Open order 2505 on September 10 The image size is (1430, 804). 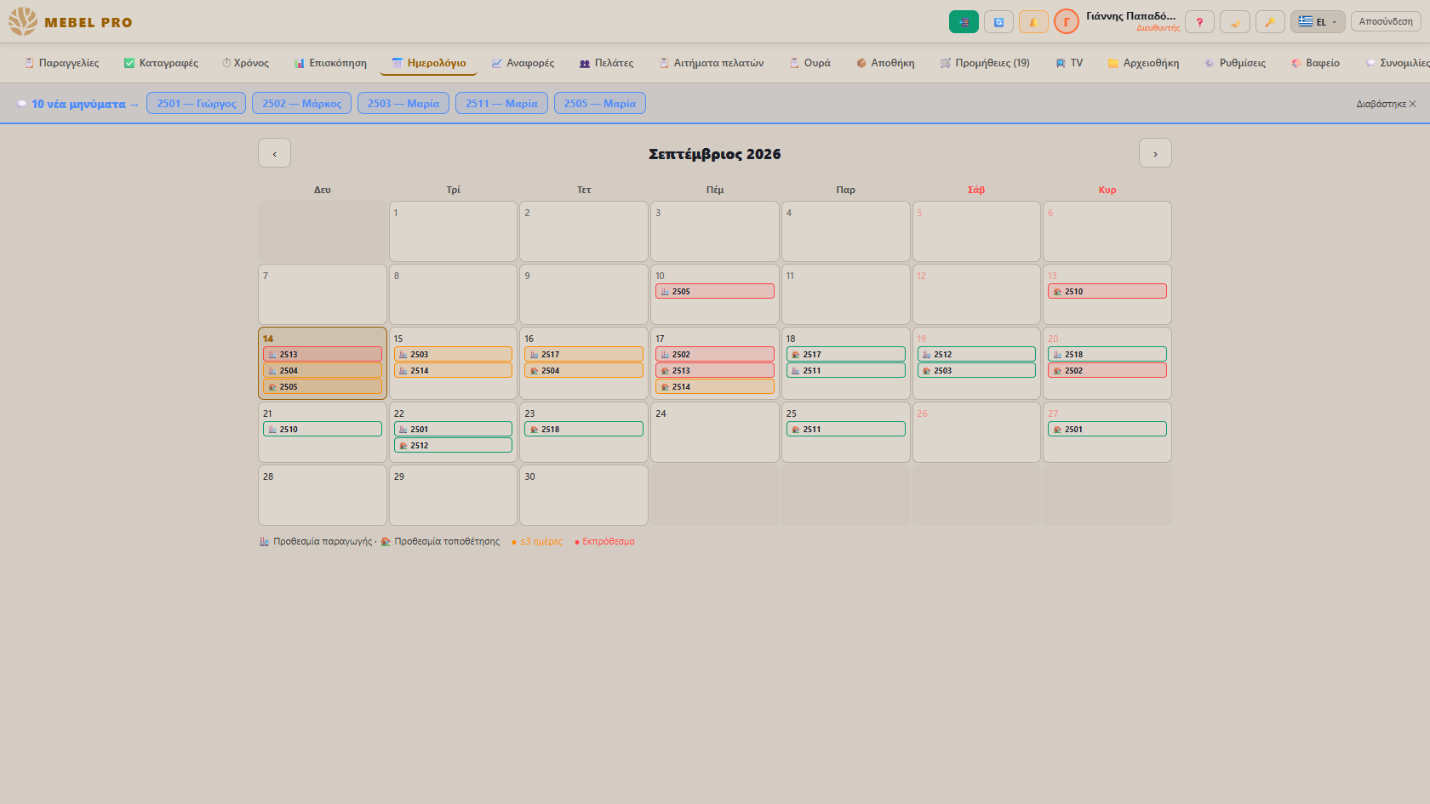pos(715,291)
